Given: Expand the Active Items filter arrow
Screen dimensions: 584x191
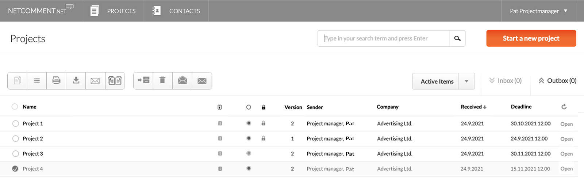Looking at the screenshot, I should point(466,81).
